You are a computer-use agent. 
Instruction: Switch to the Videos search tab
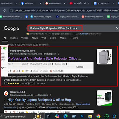[x=25, y=38]
